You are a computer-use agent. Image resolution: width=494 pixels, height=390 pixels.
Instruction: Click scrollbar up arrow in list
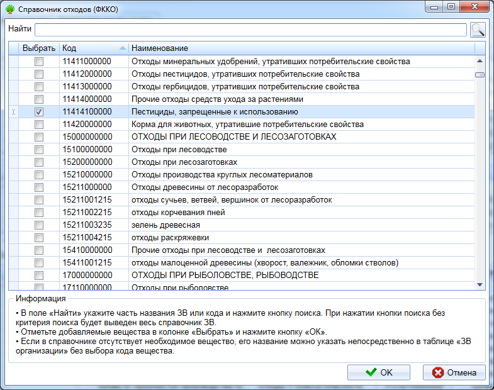[x=480, y=61]
